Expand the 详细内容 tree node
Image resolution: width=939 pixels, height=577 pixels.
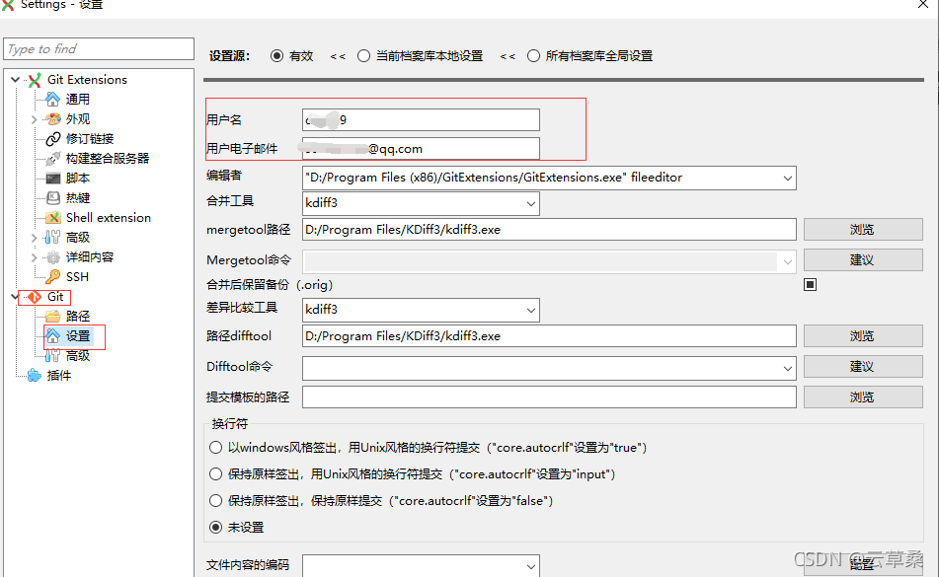[x=35, y=257]
